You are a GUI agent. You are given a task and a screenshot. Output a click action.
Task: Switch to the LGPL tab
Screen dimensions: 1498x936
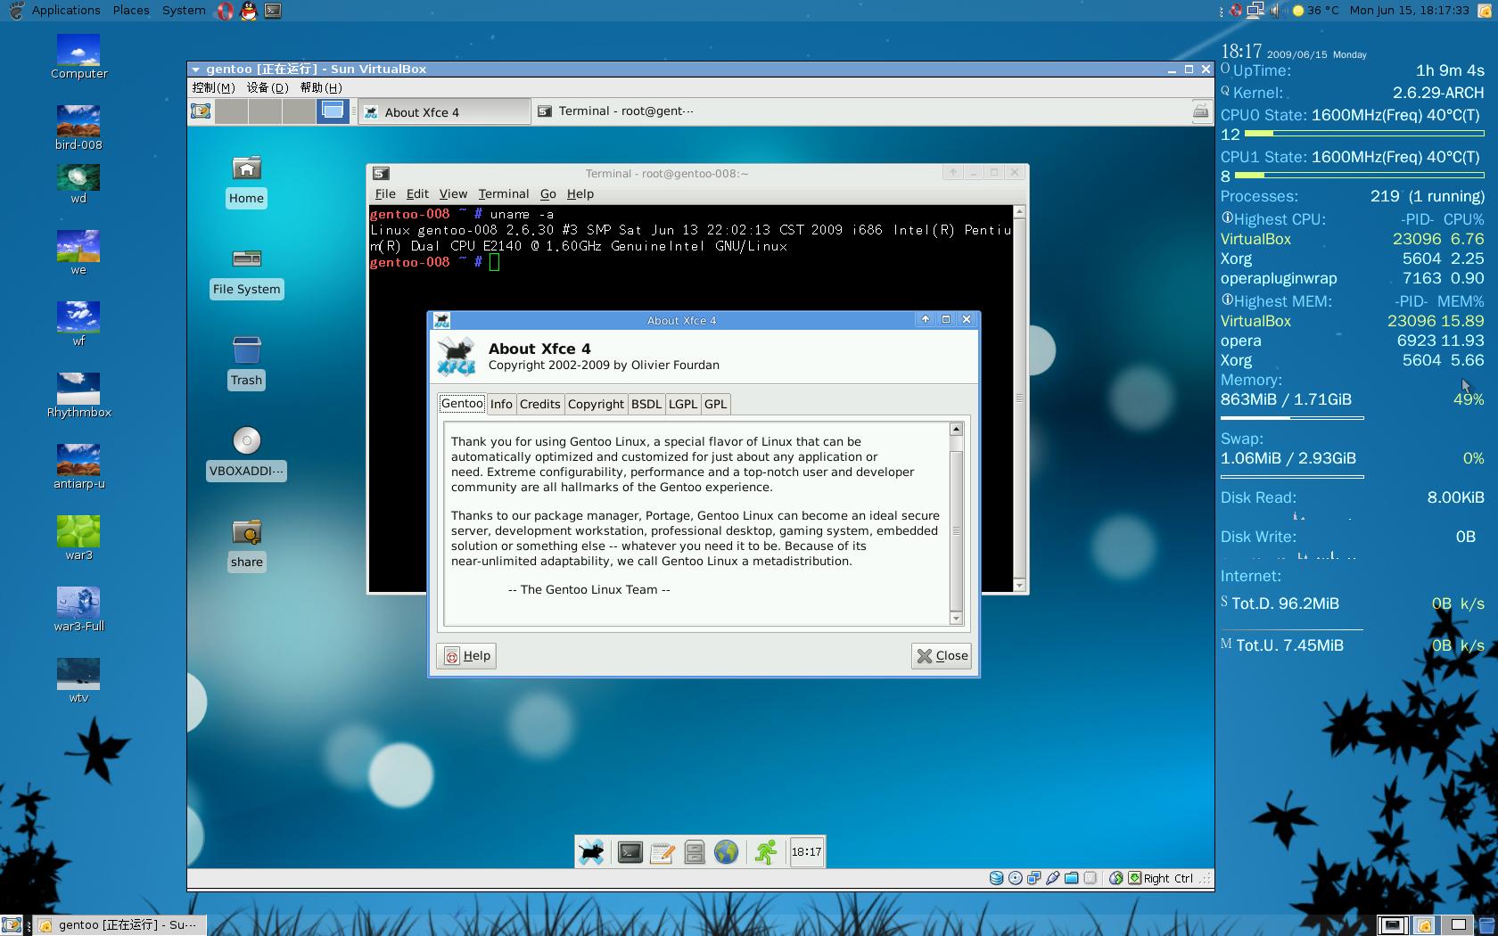pos(683,404)
